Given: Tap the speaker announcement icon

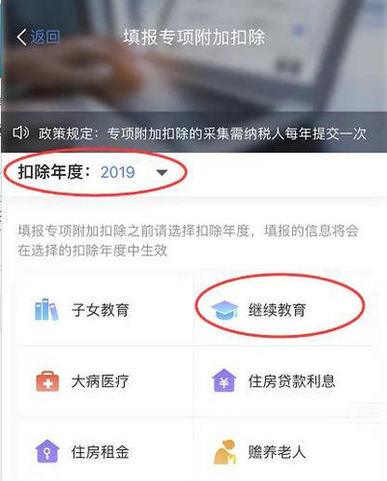Looking at the screenshot, I should (20, 133).
